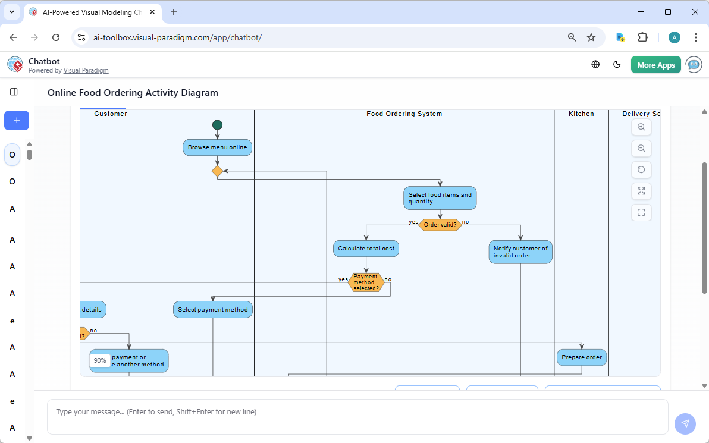Bookmark the page with the star icon
Image resolution: width=709 pixels, height=443 pixels.
click(591, 37)
